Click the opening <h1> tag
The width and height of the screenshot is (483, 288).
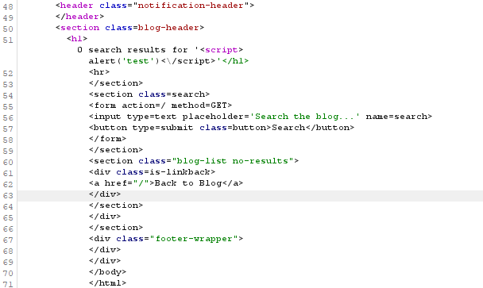click(77, 39)
